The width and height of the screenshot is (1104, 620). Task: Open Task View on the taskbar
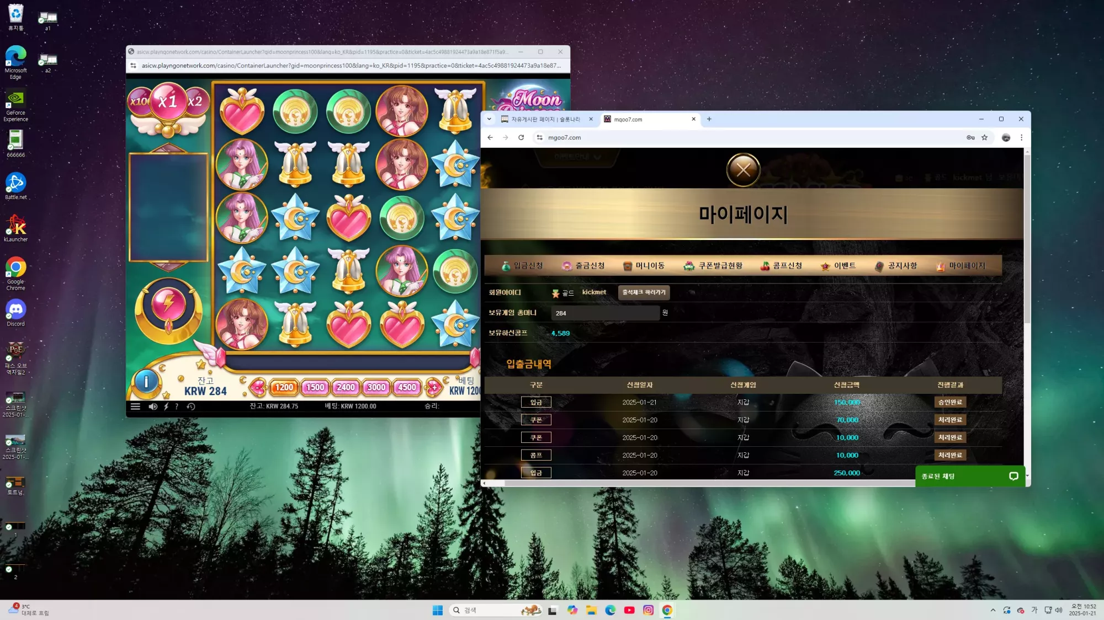click(553, 610)
